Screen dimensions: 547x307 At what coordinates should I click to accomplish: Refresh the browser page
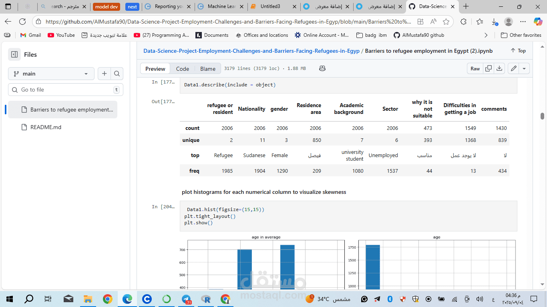22,22
